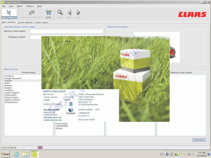Select CHALLENGER list entry
This screenshot has height=158, width=211.
click(x=62, y=126)
